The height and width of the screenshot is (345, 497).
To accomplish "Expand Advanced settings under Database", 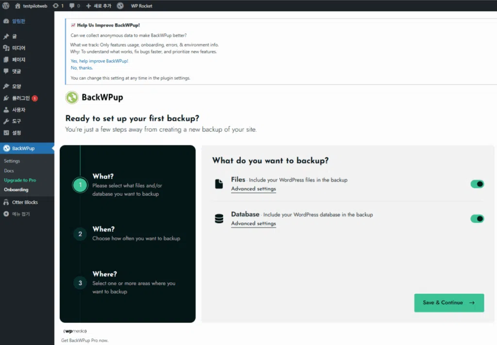I will click(253, 224).
